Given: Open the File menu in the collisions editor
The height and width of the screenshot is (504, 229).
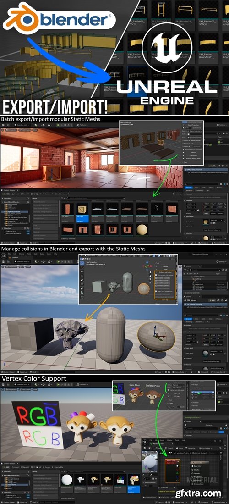Looking at the screenshot, I should [x=9, y=254].
